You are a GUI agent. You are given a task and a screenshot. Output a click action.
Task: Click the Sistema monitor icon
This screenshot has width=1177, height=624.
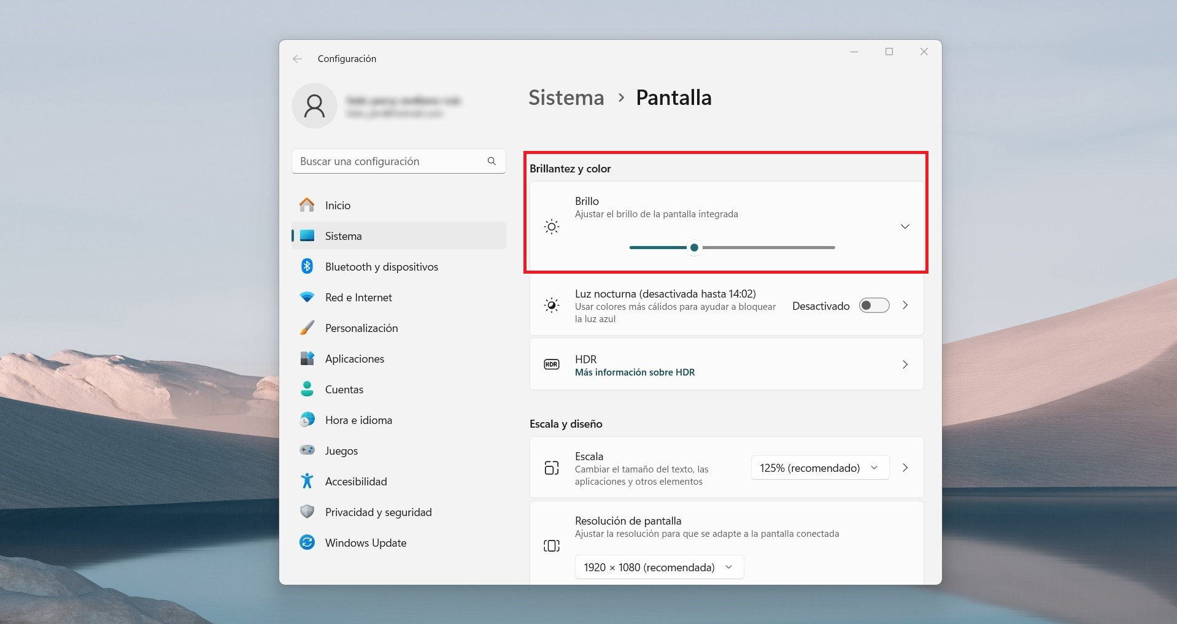coord(307,236)
